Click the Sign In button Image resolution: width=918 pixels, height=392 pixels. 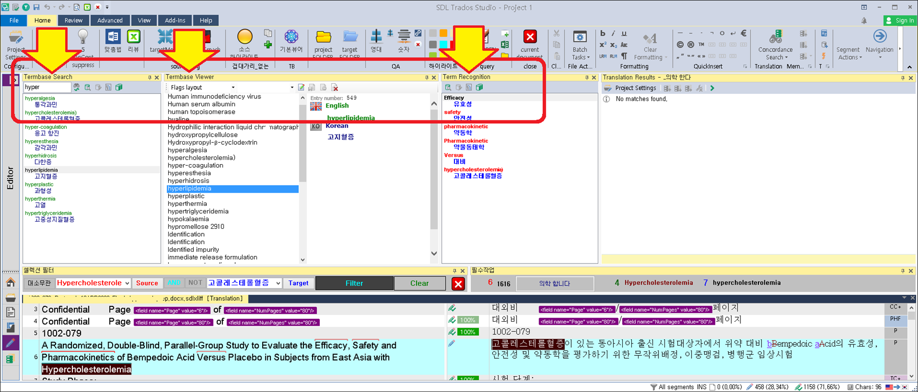[x=900, y=20]
